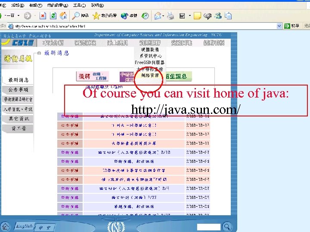Expand the Back button history arrow
The image size is (310, 232).
click(19, 15)
